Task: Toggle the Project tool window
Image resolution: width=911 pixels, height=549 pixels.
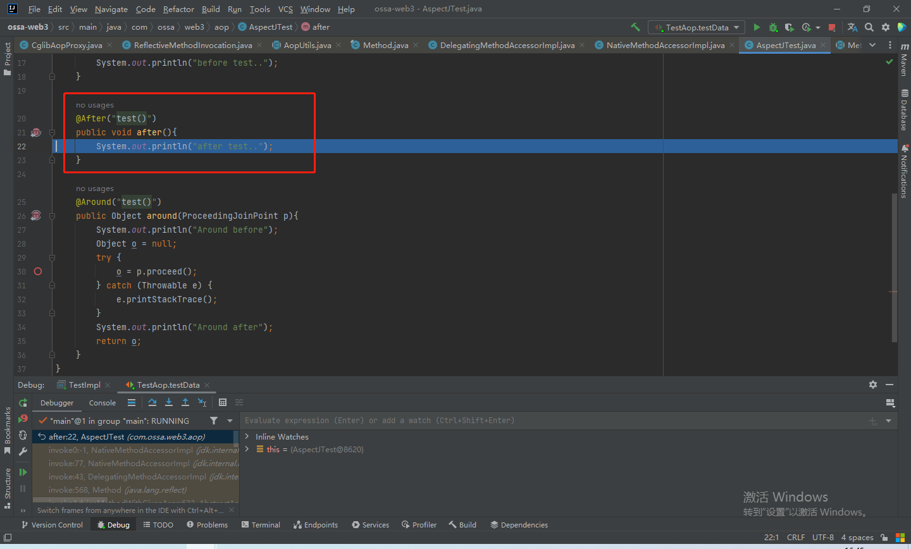Action: pos(7,58)
